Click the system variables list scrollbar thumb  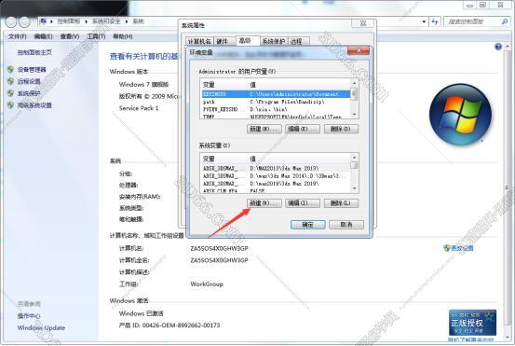click(354, 165)
